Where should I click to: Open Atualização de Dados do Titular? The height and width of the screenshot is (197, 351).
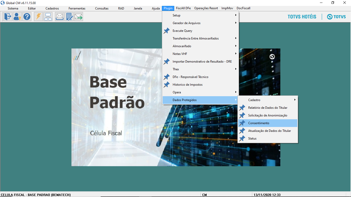coord(268,131)
